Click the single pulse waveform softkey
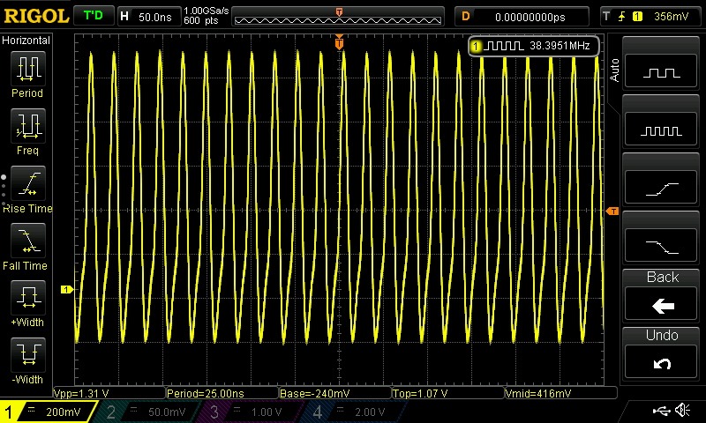This screenshot has width=706, height=423. tap(662, 72)
